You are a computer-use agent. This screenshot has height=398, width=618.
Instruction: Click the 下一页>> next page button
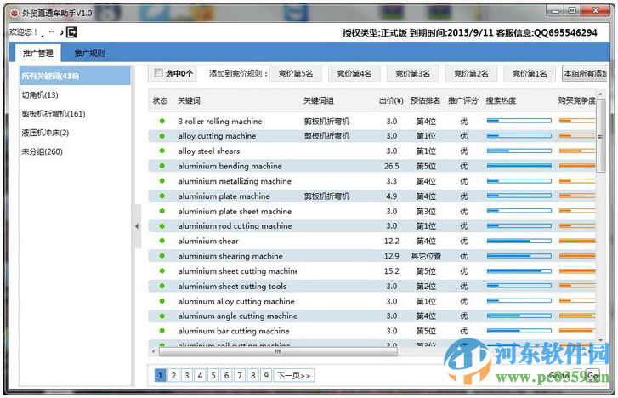(294, 376)
